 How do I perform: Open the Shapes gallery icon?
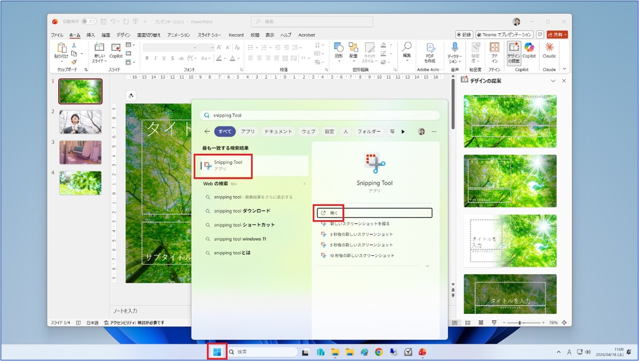point(339,50)
